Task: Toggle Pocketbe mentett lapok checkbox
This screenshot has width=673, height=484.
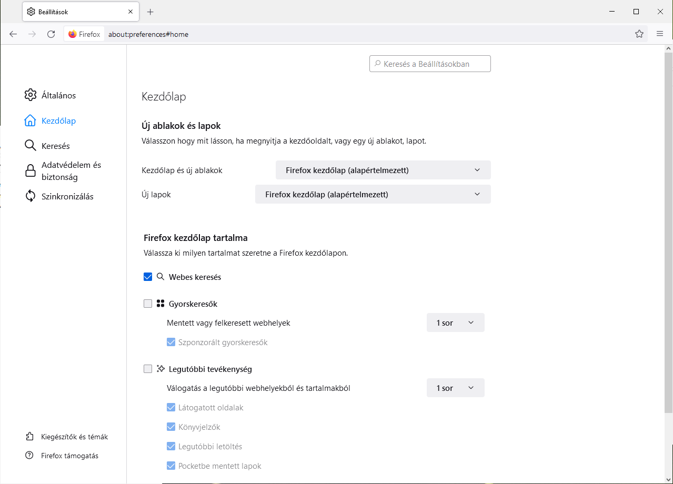Action: click(x=171, y=466)
